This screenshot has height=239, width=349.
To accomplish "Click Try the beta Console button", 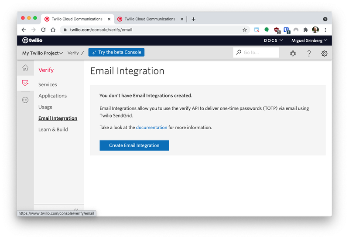I will [116, 52].
